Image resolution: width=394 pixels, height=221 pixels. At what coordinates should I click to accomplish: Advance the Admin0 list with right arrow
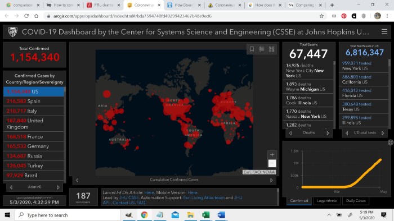click(59, 187)
